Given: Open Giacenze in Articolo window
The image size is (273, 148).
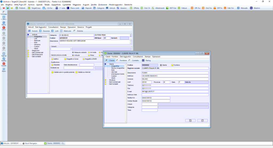Looking at the screenshot, I should tap(45, 31).
